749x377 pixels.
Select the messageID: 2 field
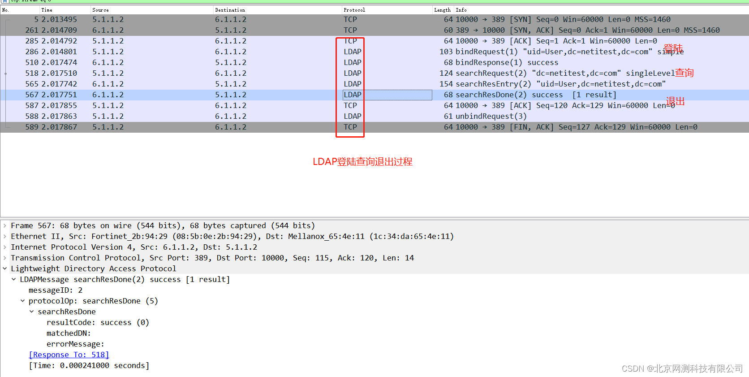[56, 290]
